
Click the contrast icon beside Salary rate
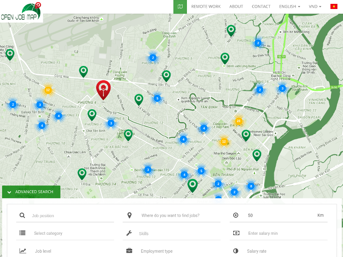(x=236, y=251)
